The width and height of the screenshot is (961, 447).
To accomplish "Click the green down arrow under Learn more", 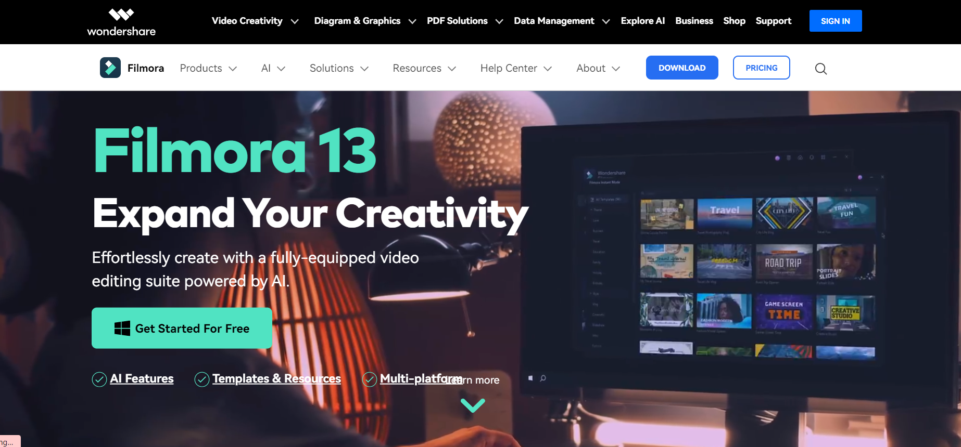I will [473, 405].
